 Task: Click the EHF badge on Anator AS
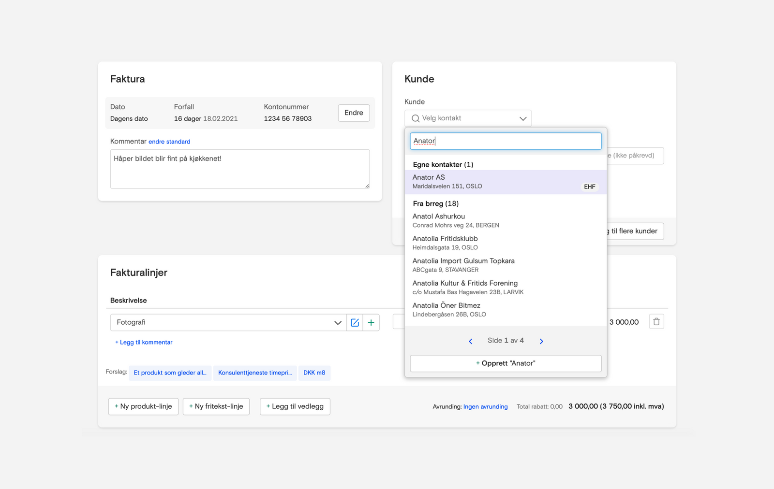pyautogui.click(x=589, y=187)
